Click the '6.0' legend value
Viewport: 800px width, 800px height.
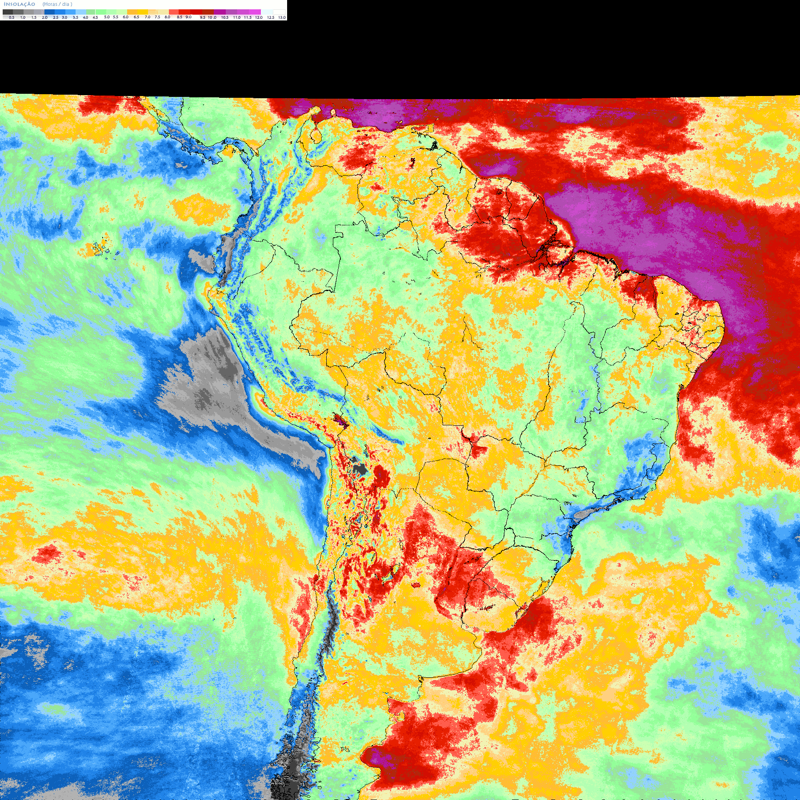125,17
